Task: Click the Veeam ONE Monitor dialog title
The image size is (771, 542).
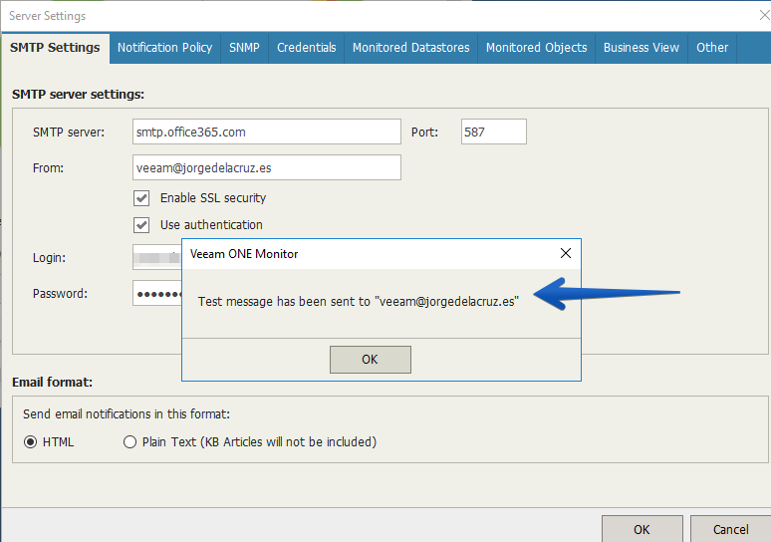Action: click(244, 254)
